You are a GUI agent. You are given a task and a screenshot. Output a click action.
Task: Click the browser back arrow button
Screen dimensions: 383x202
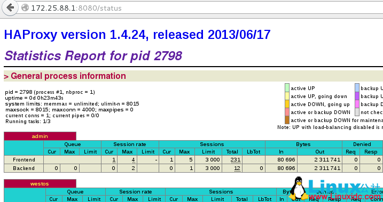(10, 8)
